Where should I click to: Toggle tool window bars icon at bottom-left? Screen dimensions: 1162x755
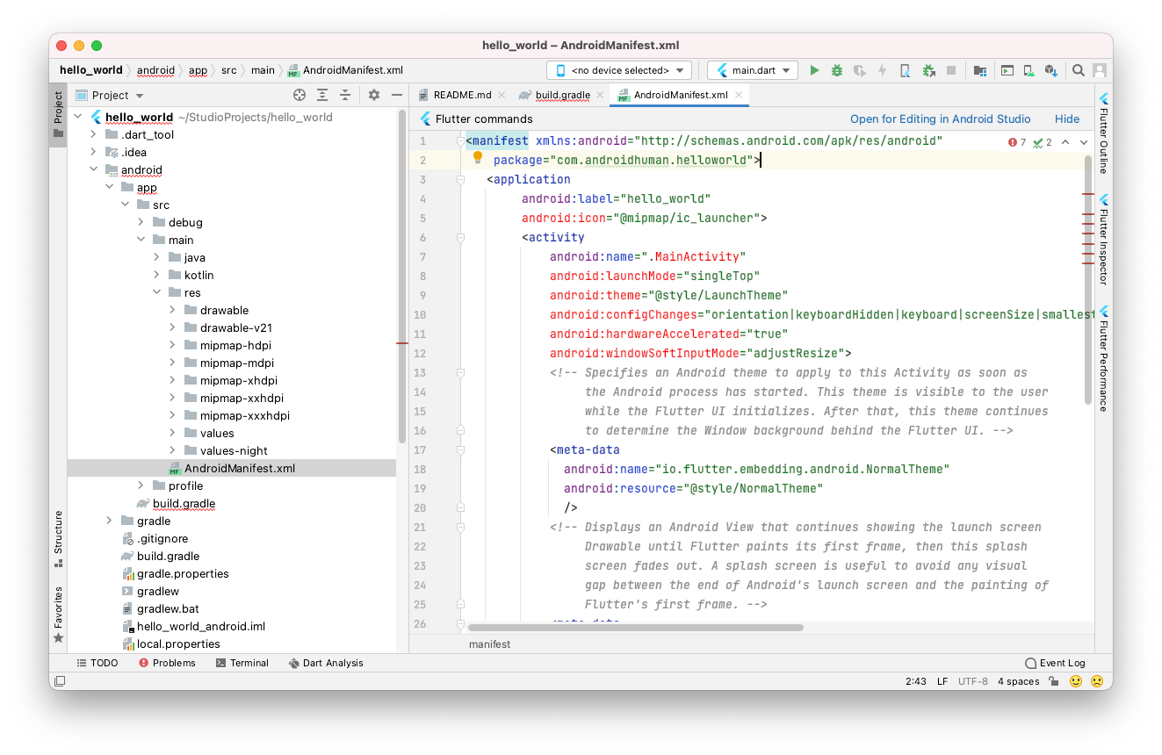60,681
